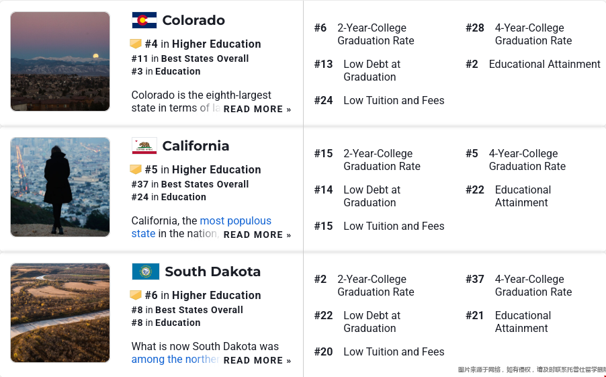
Task: Click the South Dakota state flag icon
Action: coord(146,271)
